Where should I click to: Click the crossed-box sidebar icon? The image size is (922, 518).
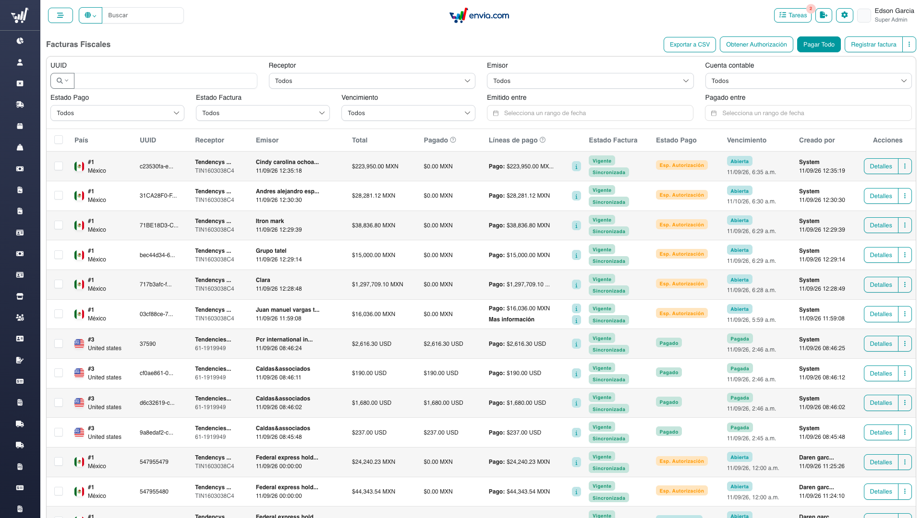point(20,83)
